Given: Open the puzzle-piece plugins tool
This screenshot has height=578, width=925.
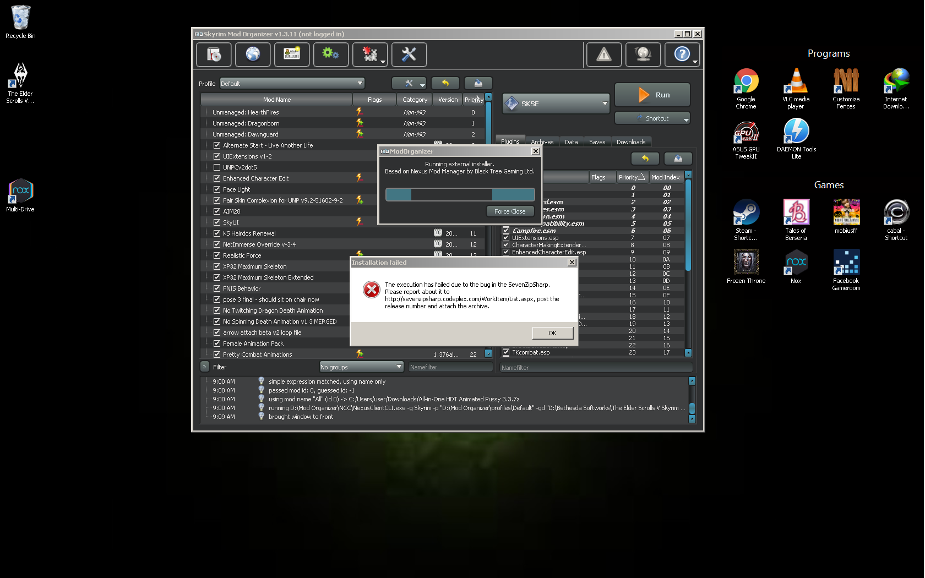Looking at the screenshot, I should click(x=369, y=54).
